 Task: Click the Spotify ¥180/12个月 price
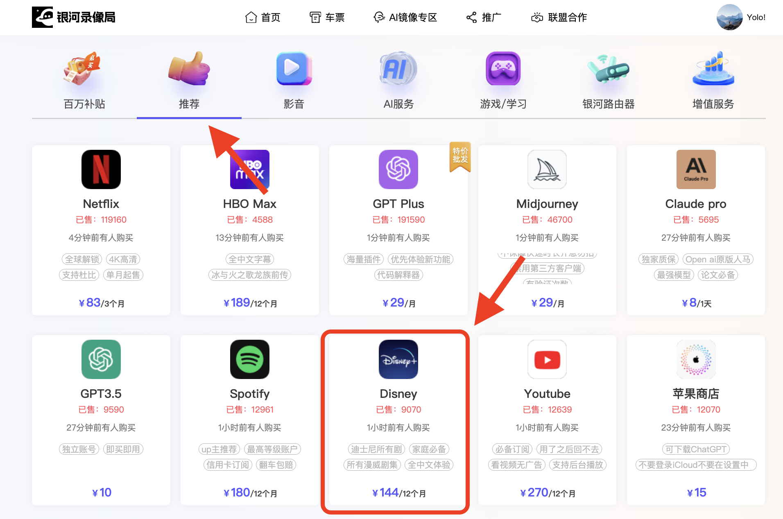250,493
